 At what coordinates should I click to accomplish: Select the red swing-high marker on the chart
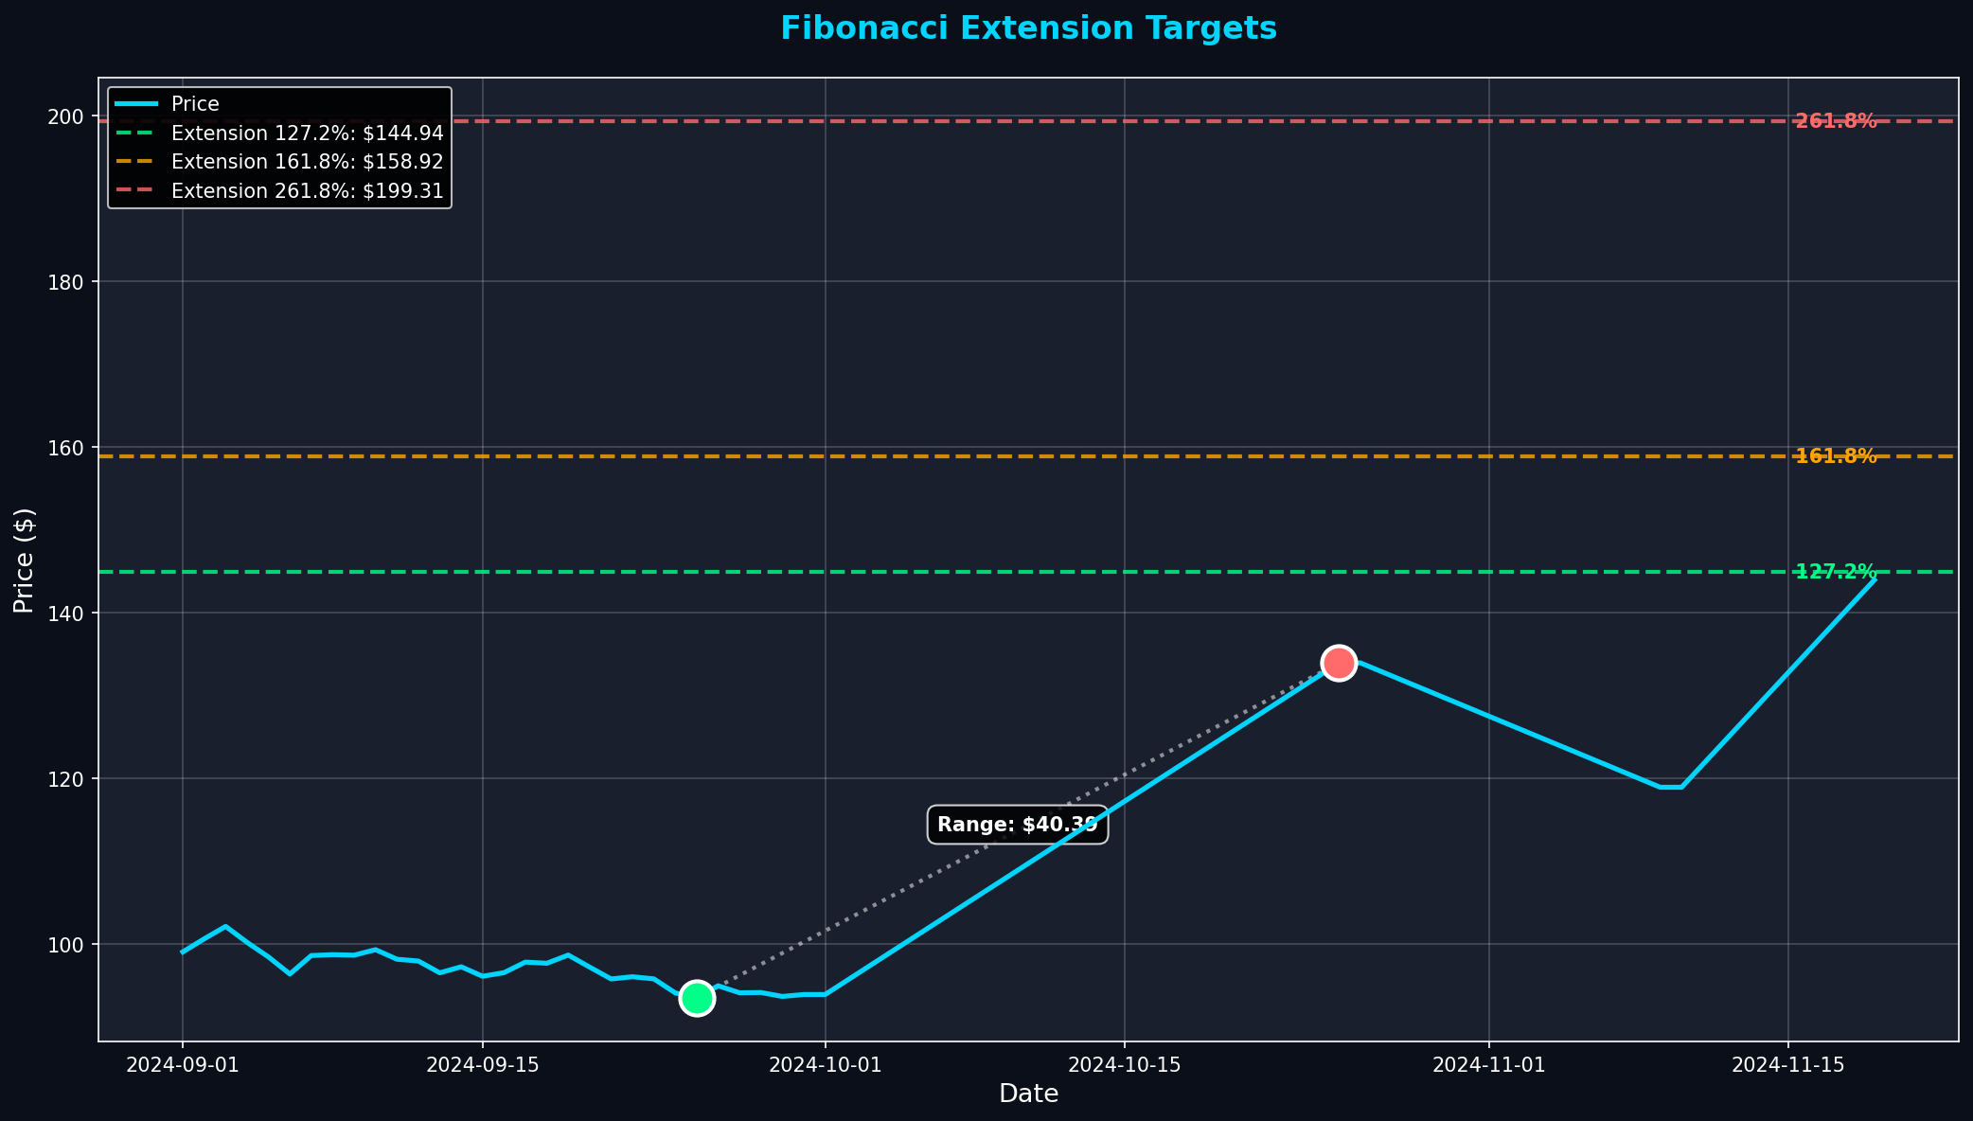[1339, 665]
